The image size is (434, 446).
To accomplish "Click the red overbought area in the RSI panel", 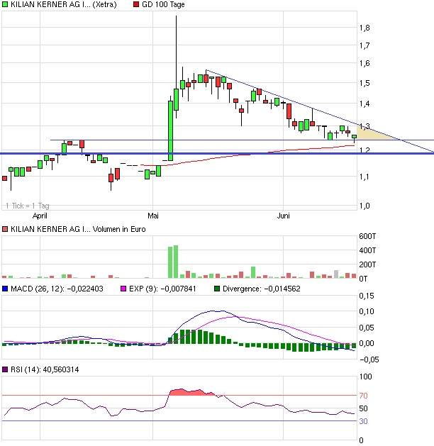I will (x=186, y=391).
